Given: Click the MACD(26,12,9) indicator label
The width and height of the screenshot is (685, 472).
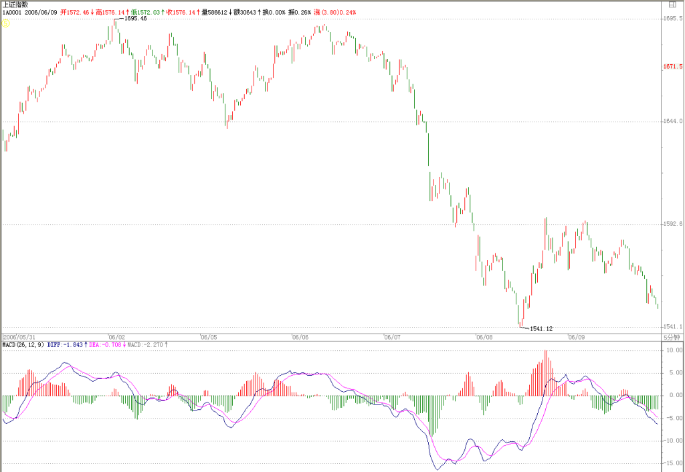Looking at the screenshot, I should [x=23, y=345].
